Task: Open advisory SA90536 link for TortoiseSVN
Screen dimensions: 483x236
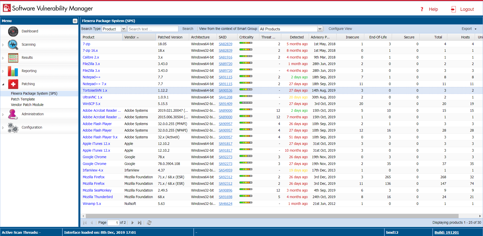Action: point(225,91)
